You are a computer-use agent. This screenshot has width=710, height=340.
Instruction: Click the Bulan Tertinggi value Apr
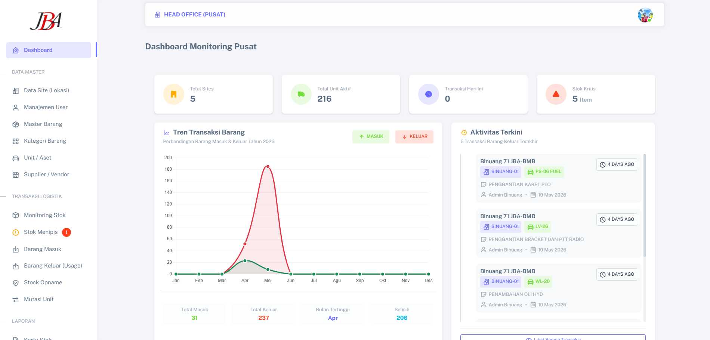pyautogui.click(x=333, y=318)
